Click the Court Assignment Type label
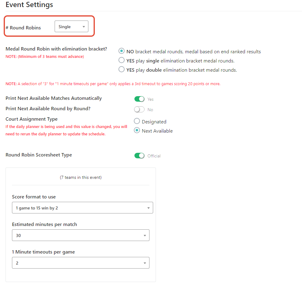This screenshot has width=302, height=305. coord(32,119)
